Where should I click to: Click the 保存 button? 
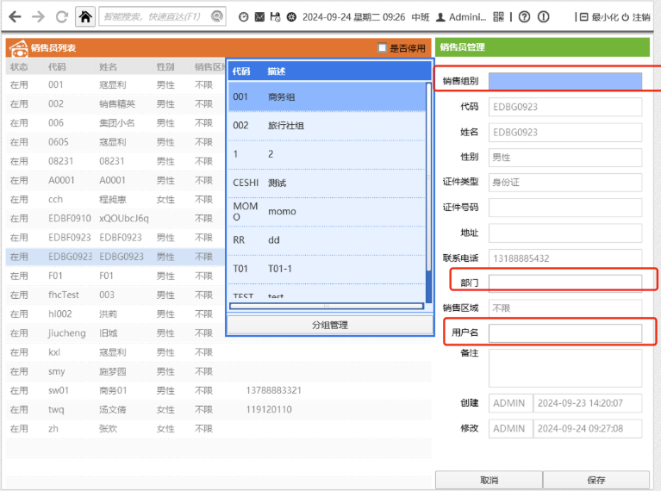[x=596, y=480]
